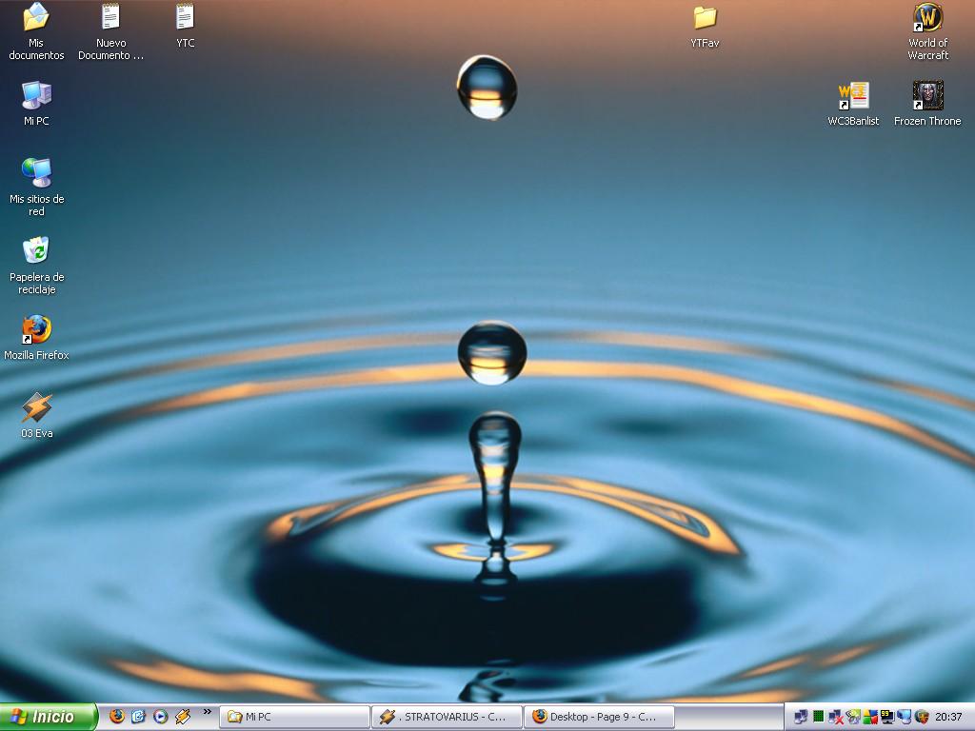Switch to the STRATOVARIUS Winamp taskbar button
This screenshot has height=731, width=975.
click(447, 717)
